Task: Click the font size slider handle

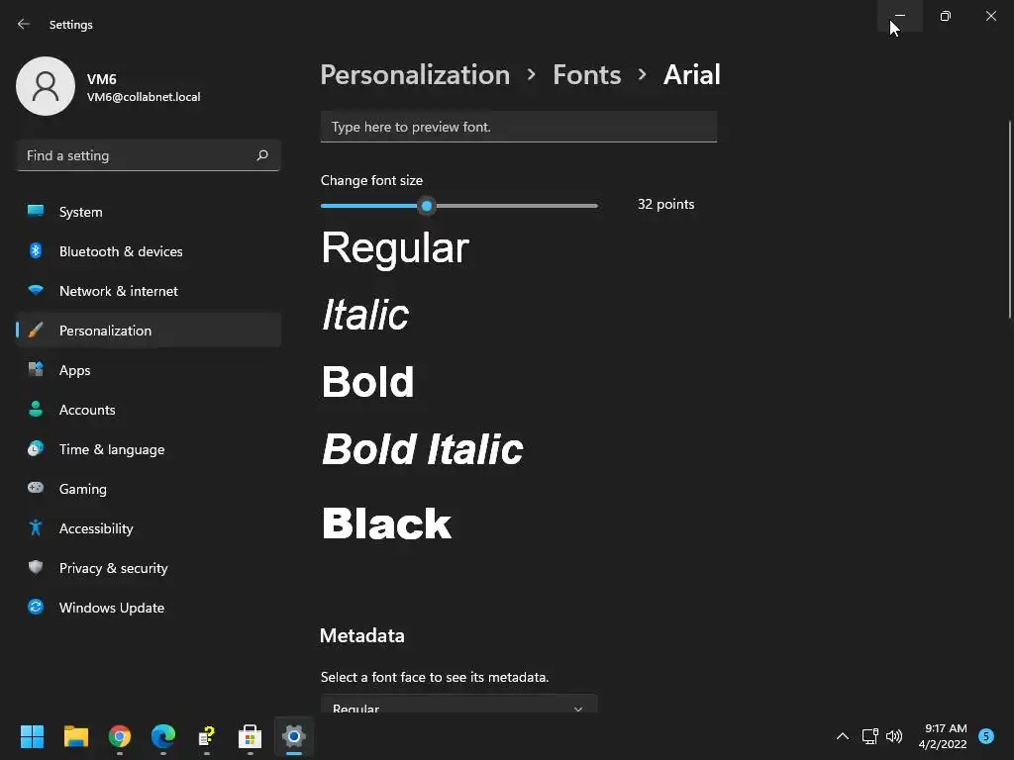Action: click(x=427, y=206)
